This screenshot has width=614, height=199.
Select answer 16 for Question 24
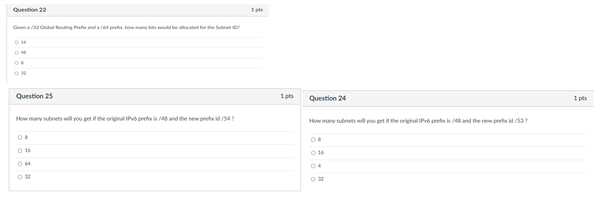point(313,153)
